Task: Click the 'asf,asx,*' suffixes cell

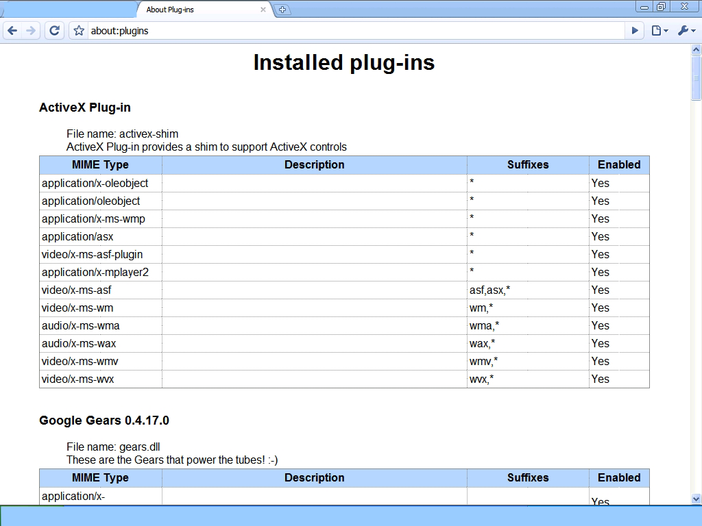Action: [528, 290]
